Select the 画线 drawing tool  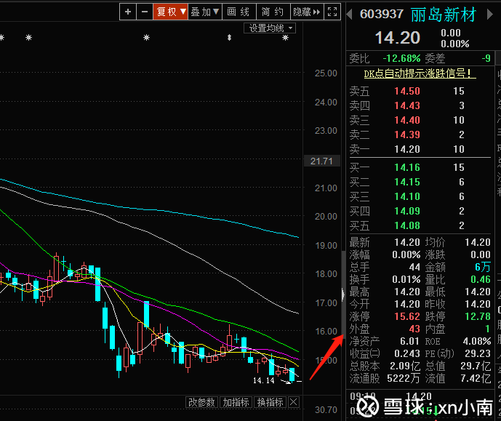click(239, 12)
